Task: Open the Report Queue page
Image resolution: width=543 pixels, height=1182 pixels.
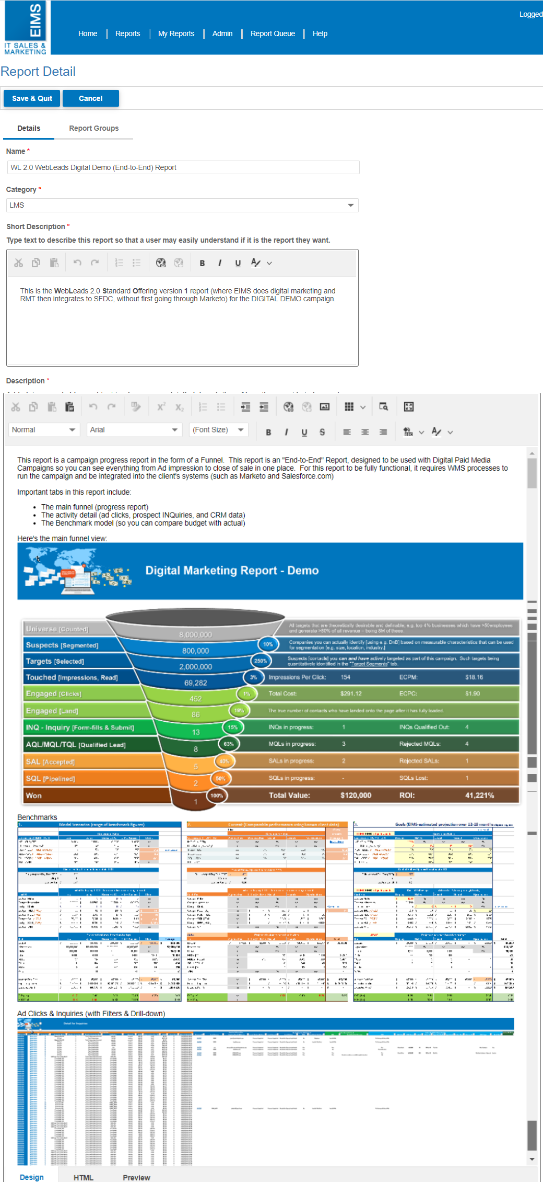Action: 273,33
